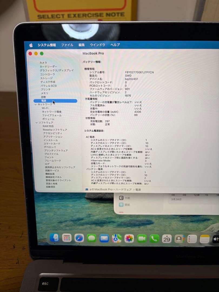Image resolution: width=219 pixels, height=292 pixels.
Task: Click the ハードウェア breadcrumb in path bar
Action: tap(124, 189)
